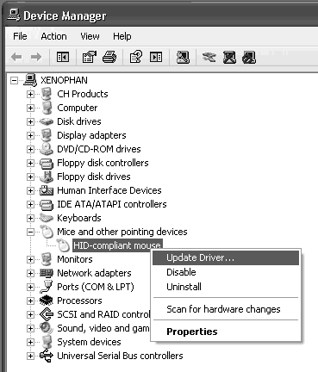Expand the Monitors node
The width and height of the screenshot is (318, 372).
coord(30,259)
